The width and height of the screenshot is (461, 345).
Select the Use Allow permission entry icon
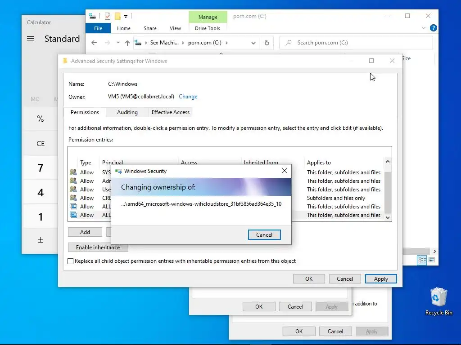pyautogui.click(x=73, y=189)
